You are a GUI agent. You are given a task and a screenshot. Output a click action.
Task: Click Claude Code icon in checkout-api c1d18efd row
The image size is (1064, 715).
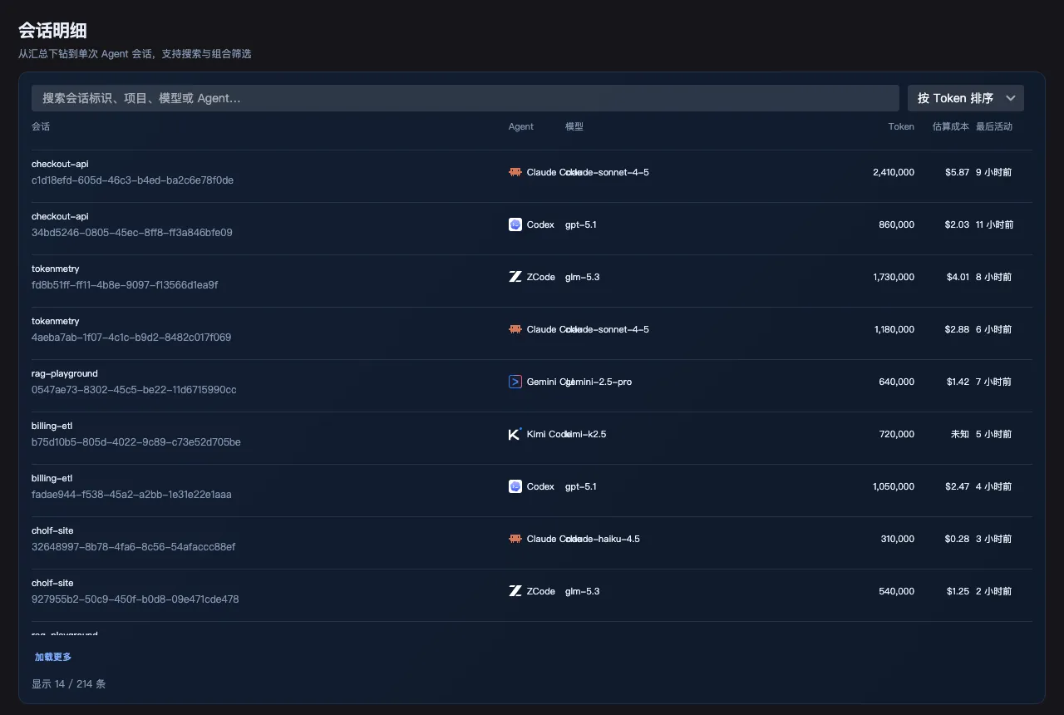[515, 172]
